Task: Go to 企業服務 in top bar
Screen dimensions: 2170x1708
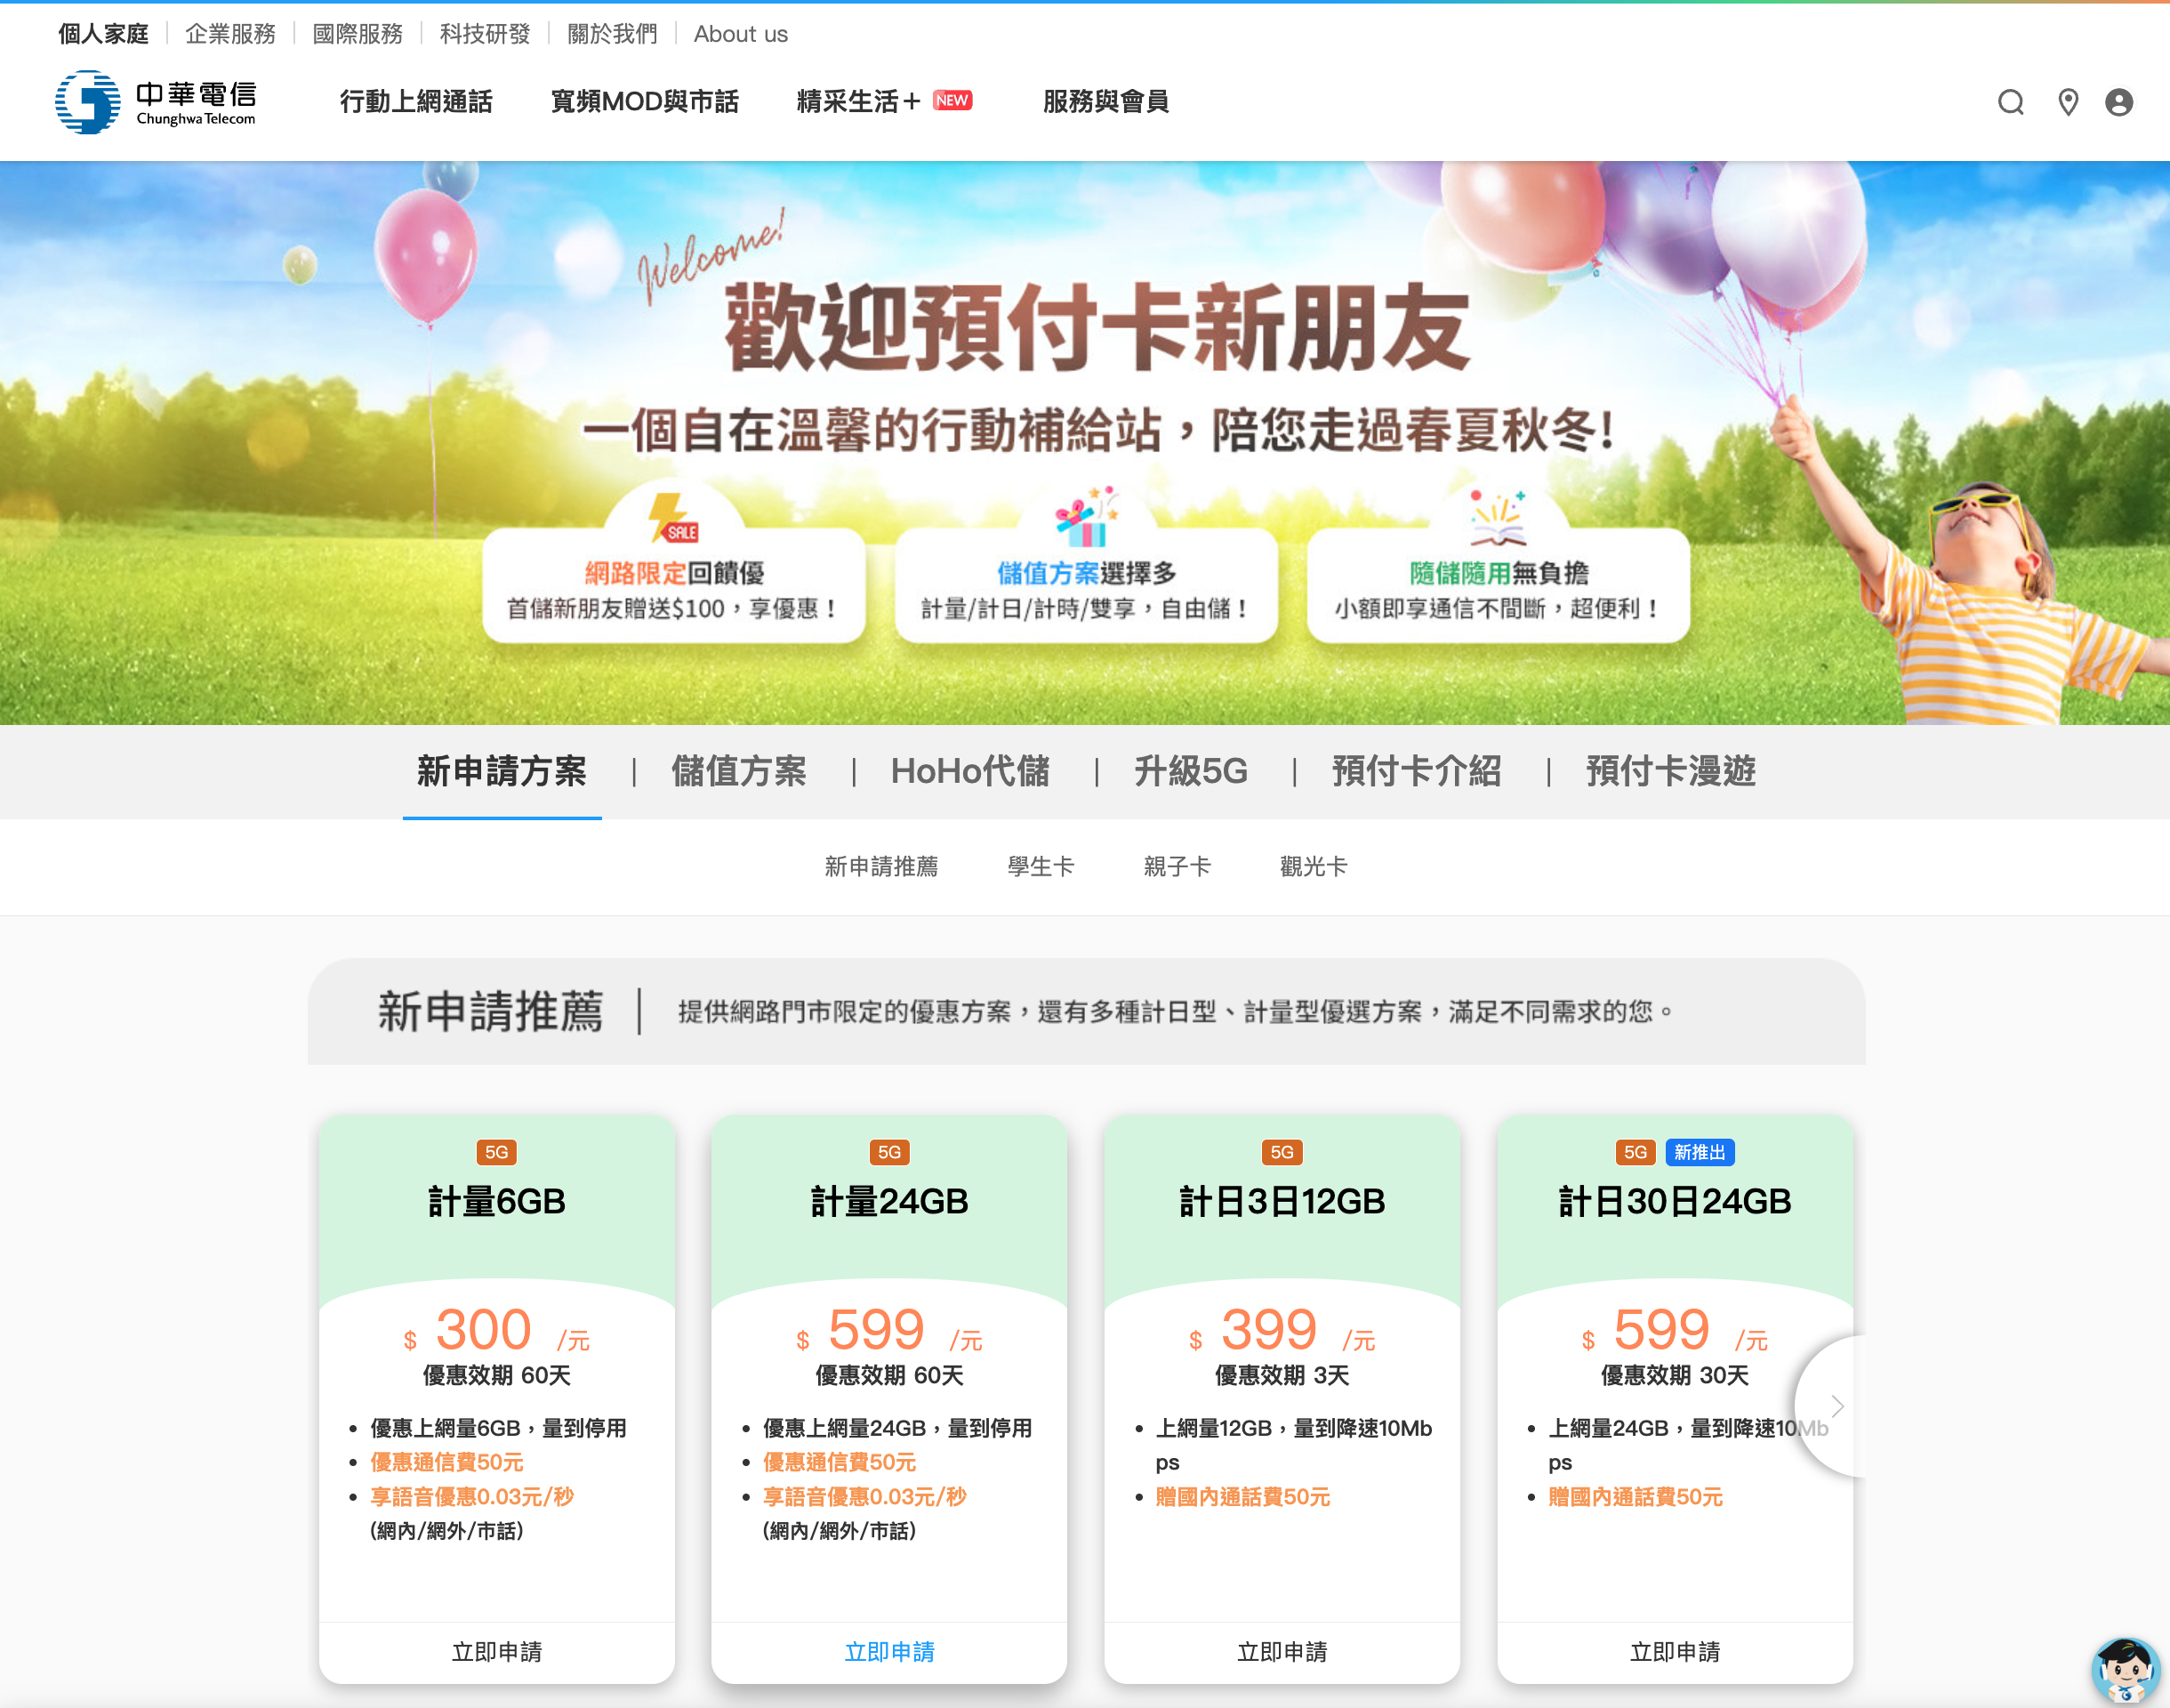Action: (x=229, y=34)
